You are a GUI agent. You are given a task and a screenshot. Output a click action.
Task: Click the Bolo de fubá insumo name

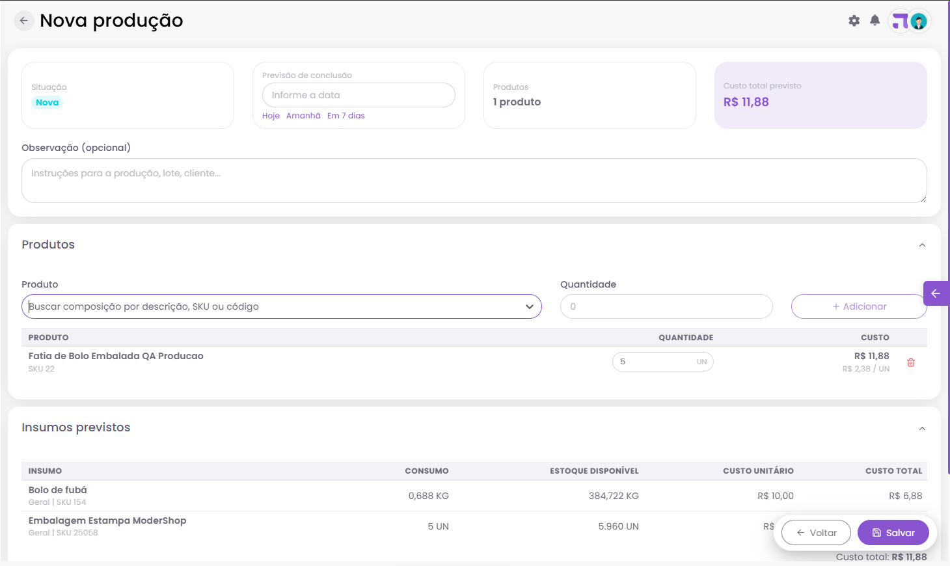tap(58, 490)
